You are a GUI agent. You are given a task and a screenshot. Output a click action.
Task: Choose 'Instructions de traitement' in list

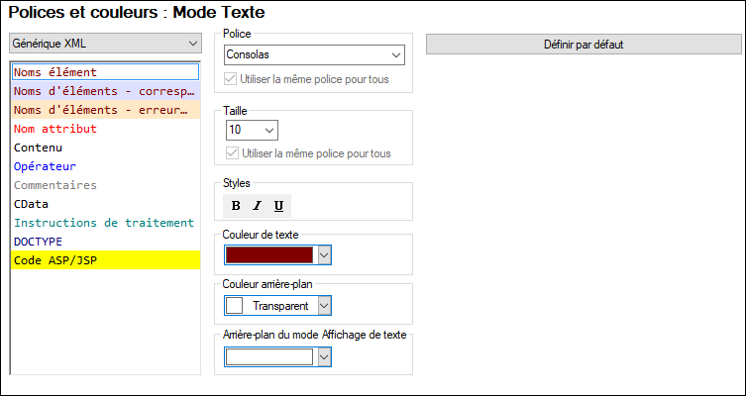104,223
